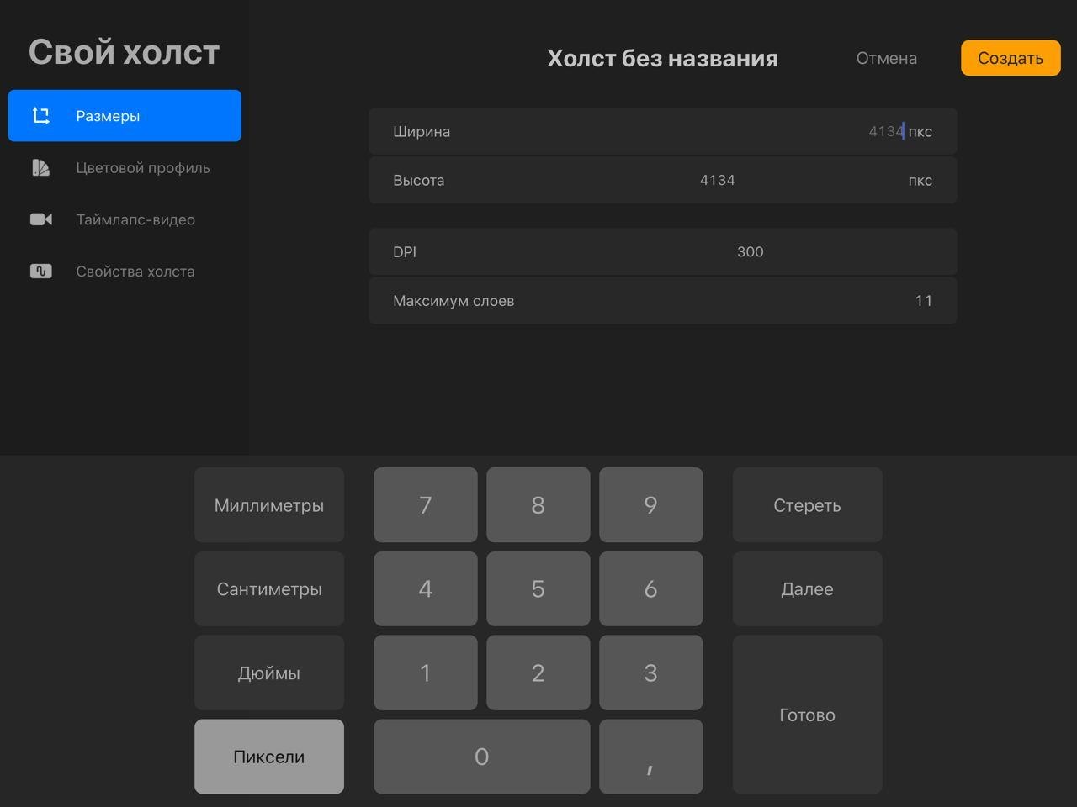The height and width of the screenshot is (807, 1077).
Task: Open Таймлапс-видео settings
Action: (x=125, y=219)
